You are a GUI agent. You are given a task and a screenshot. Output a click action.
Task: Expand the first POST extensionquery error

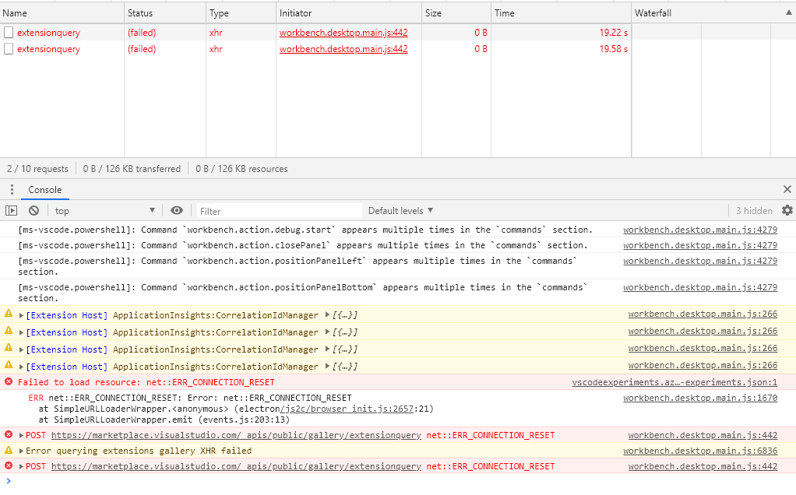tap(21, 435)
